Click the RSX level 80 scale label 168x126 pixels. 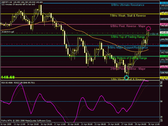pos(161,86)
